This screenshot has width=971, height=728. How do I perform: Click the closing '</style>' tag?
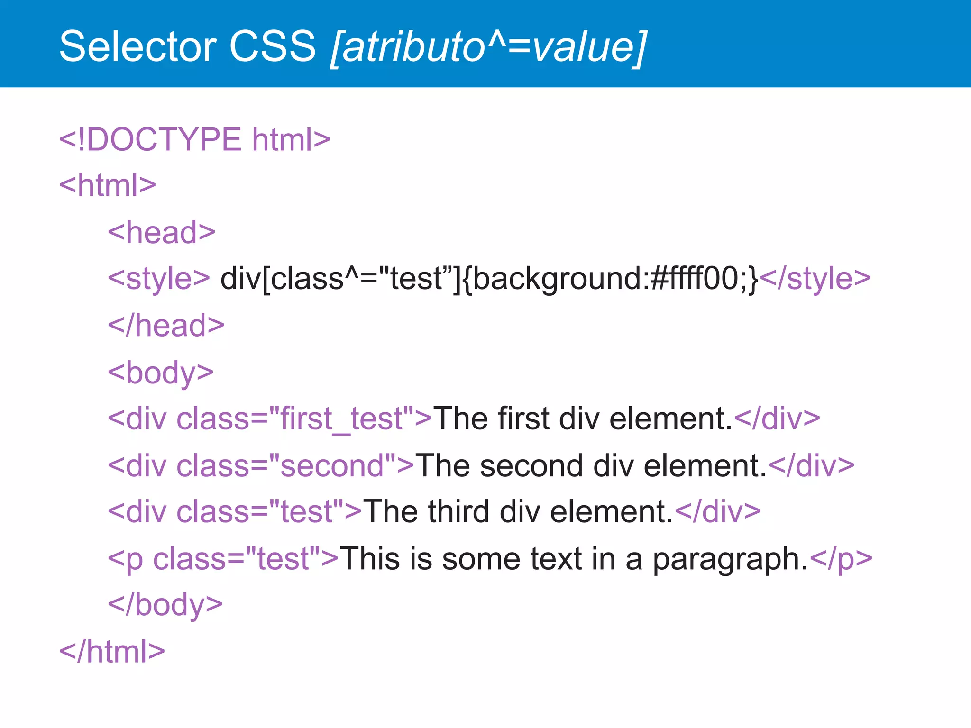click(x=815, y=279)
